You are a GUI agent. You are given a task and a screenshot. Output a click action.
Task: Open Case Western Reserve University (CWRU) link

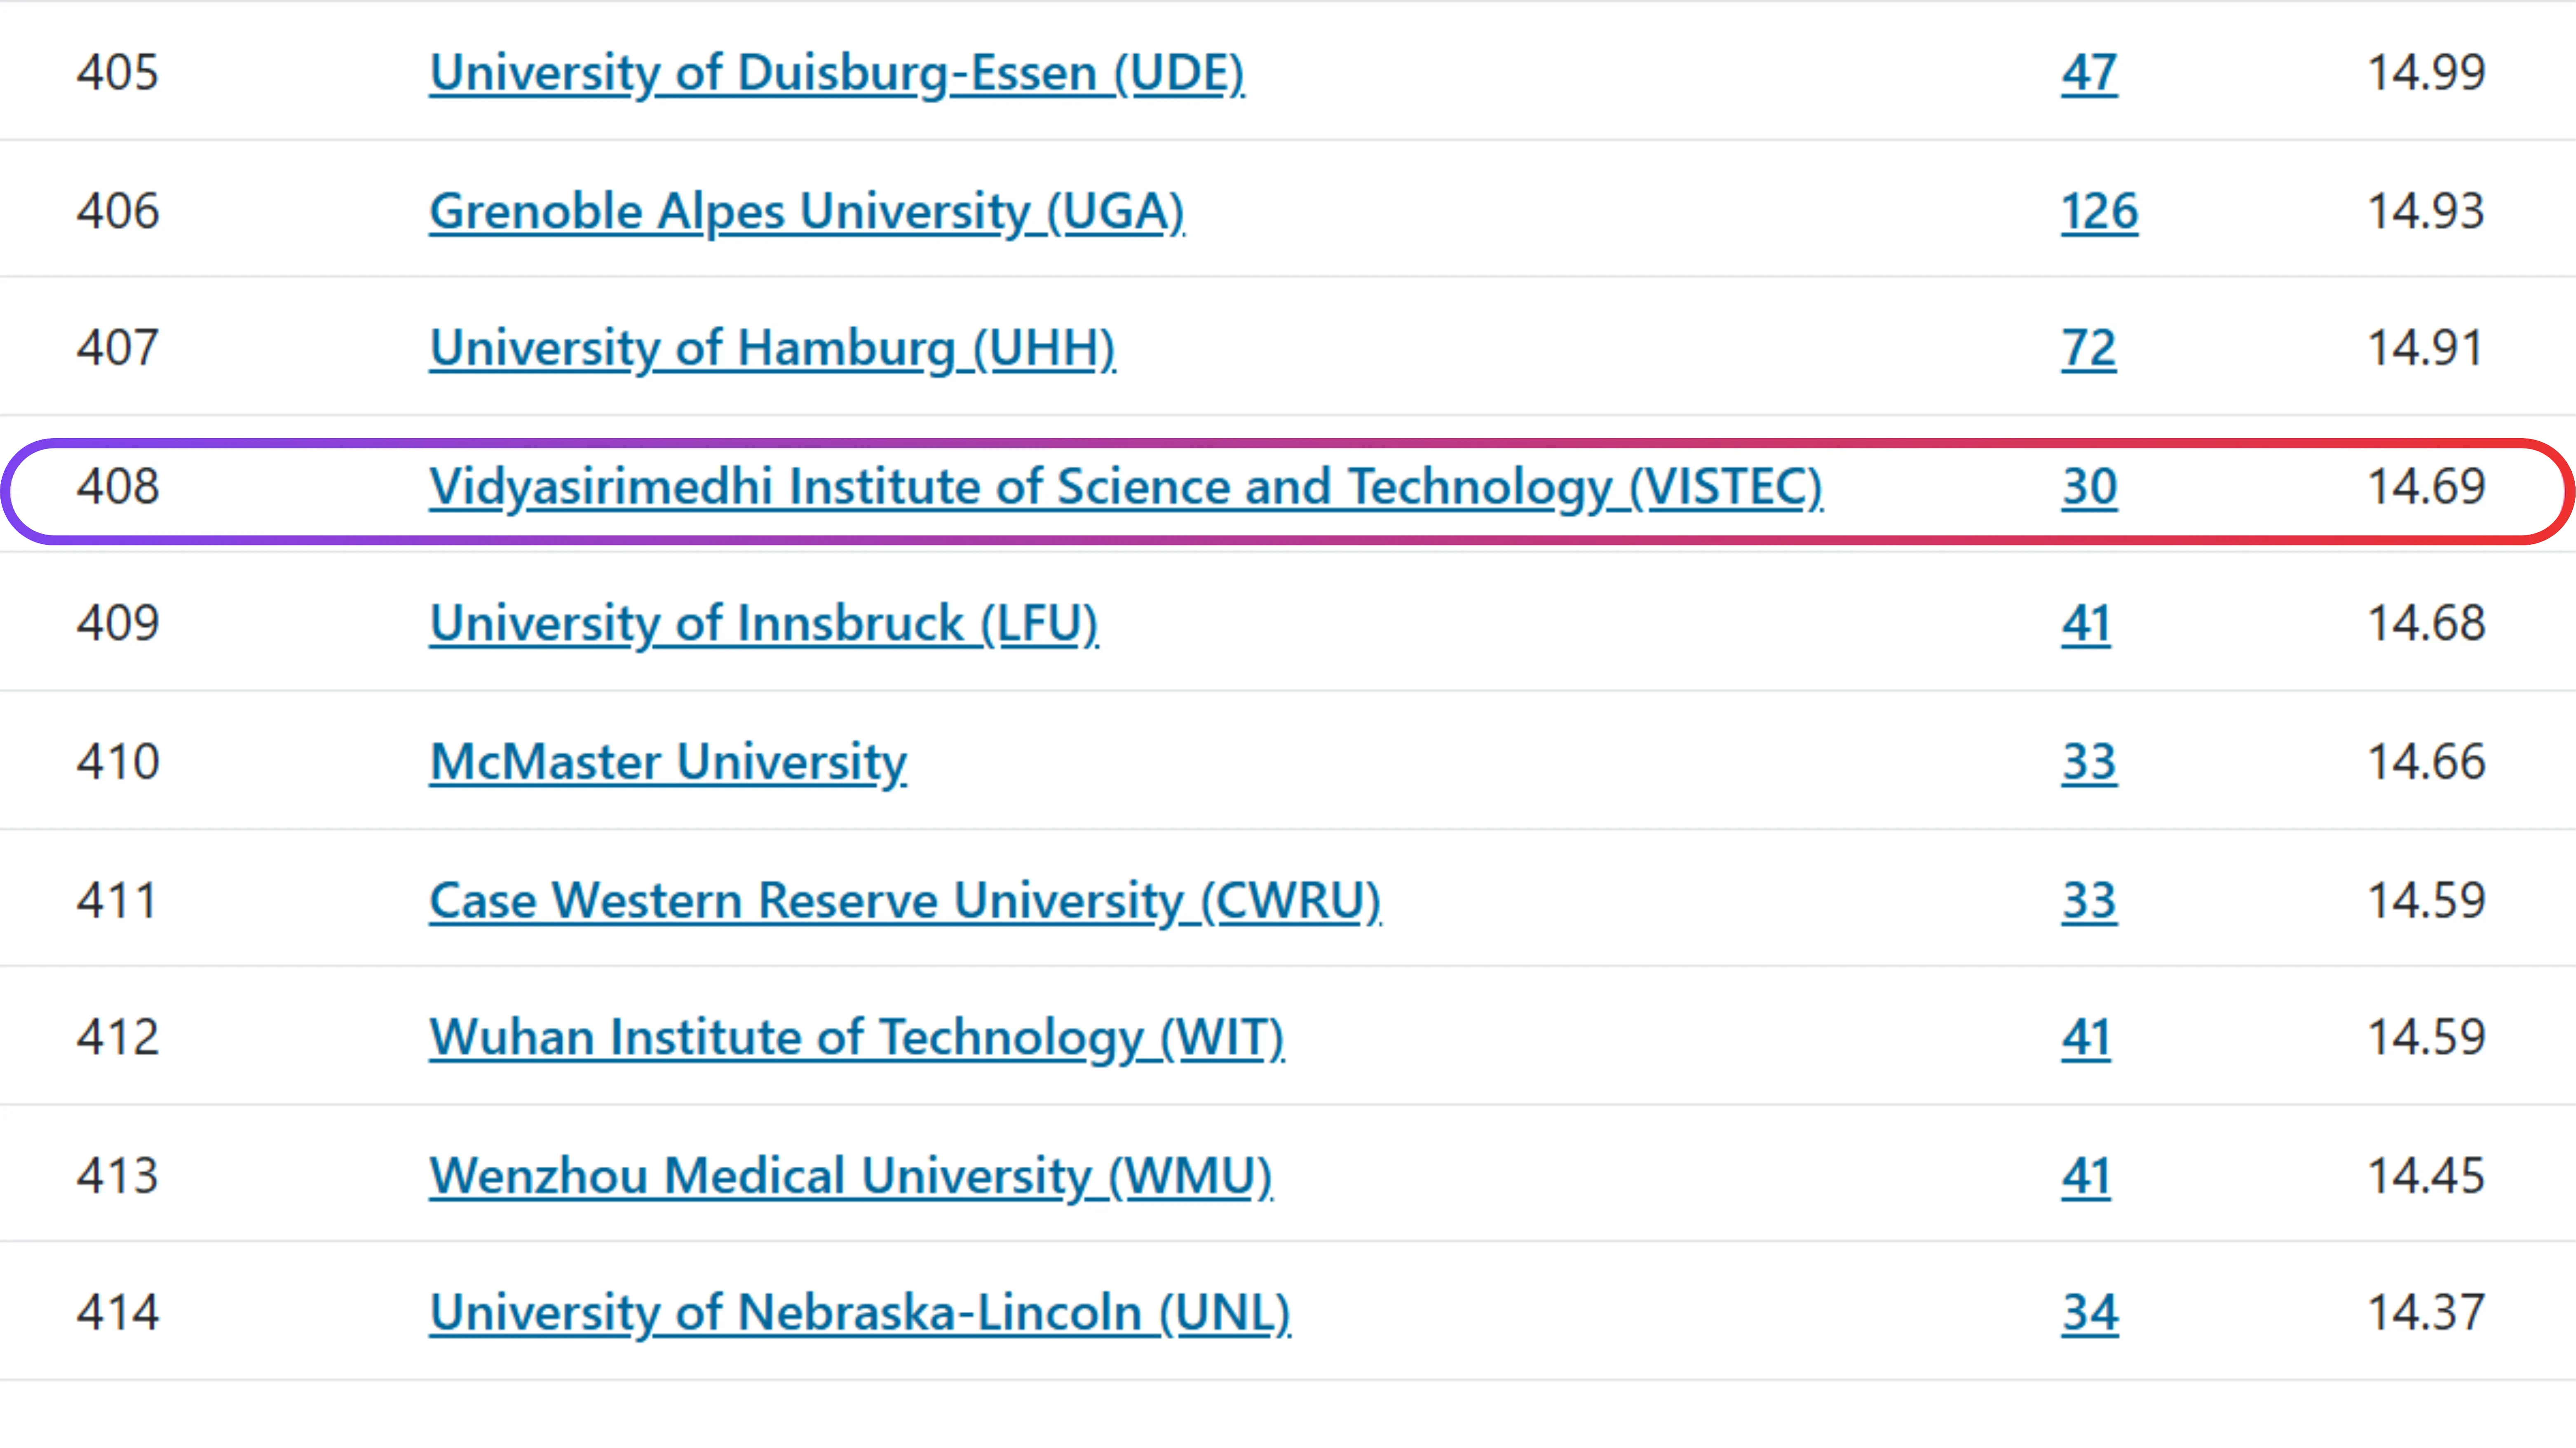[x=905, y=901]
